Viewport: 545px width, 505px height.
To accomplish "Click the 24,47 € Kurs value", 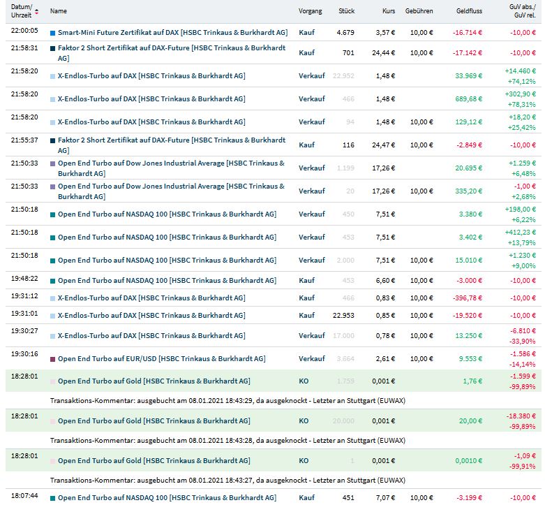I will click(383, 145).
